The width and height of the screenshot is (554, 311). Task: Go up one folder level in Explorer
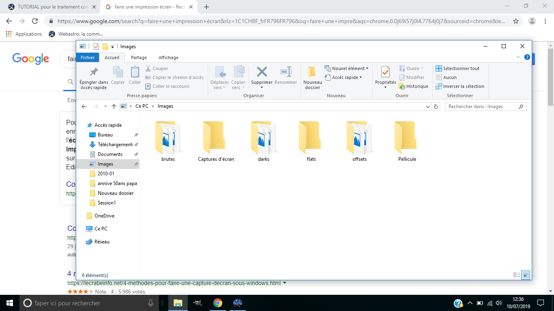pos(114,107)
